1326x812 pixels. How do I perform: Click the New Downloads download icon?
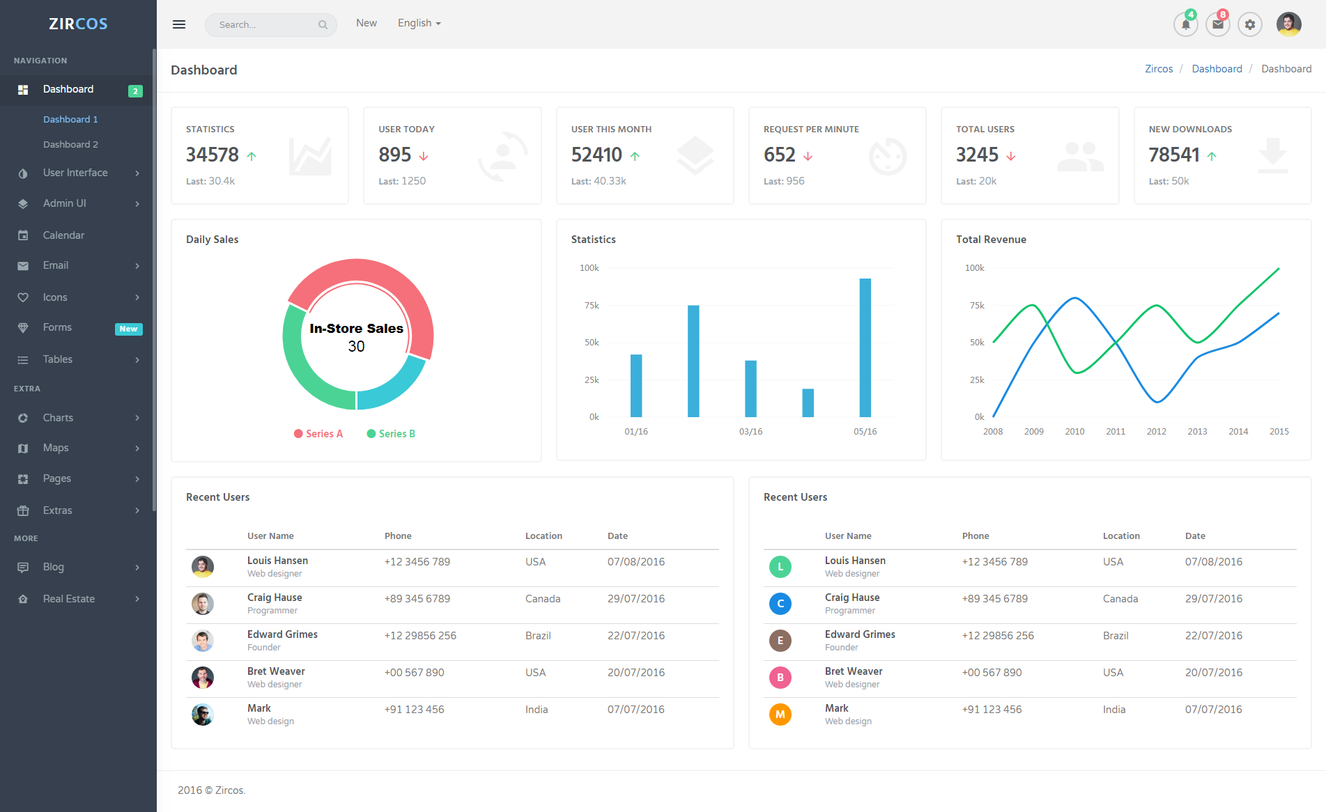point(1272,155)
